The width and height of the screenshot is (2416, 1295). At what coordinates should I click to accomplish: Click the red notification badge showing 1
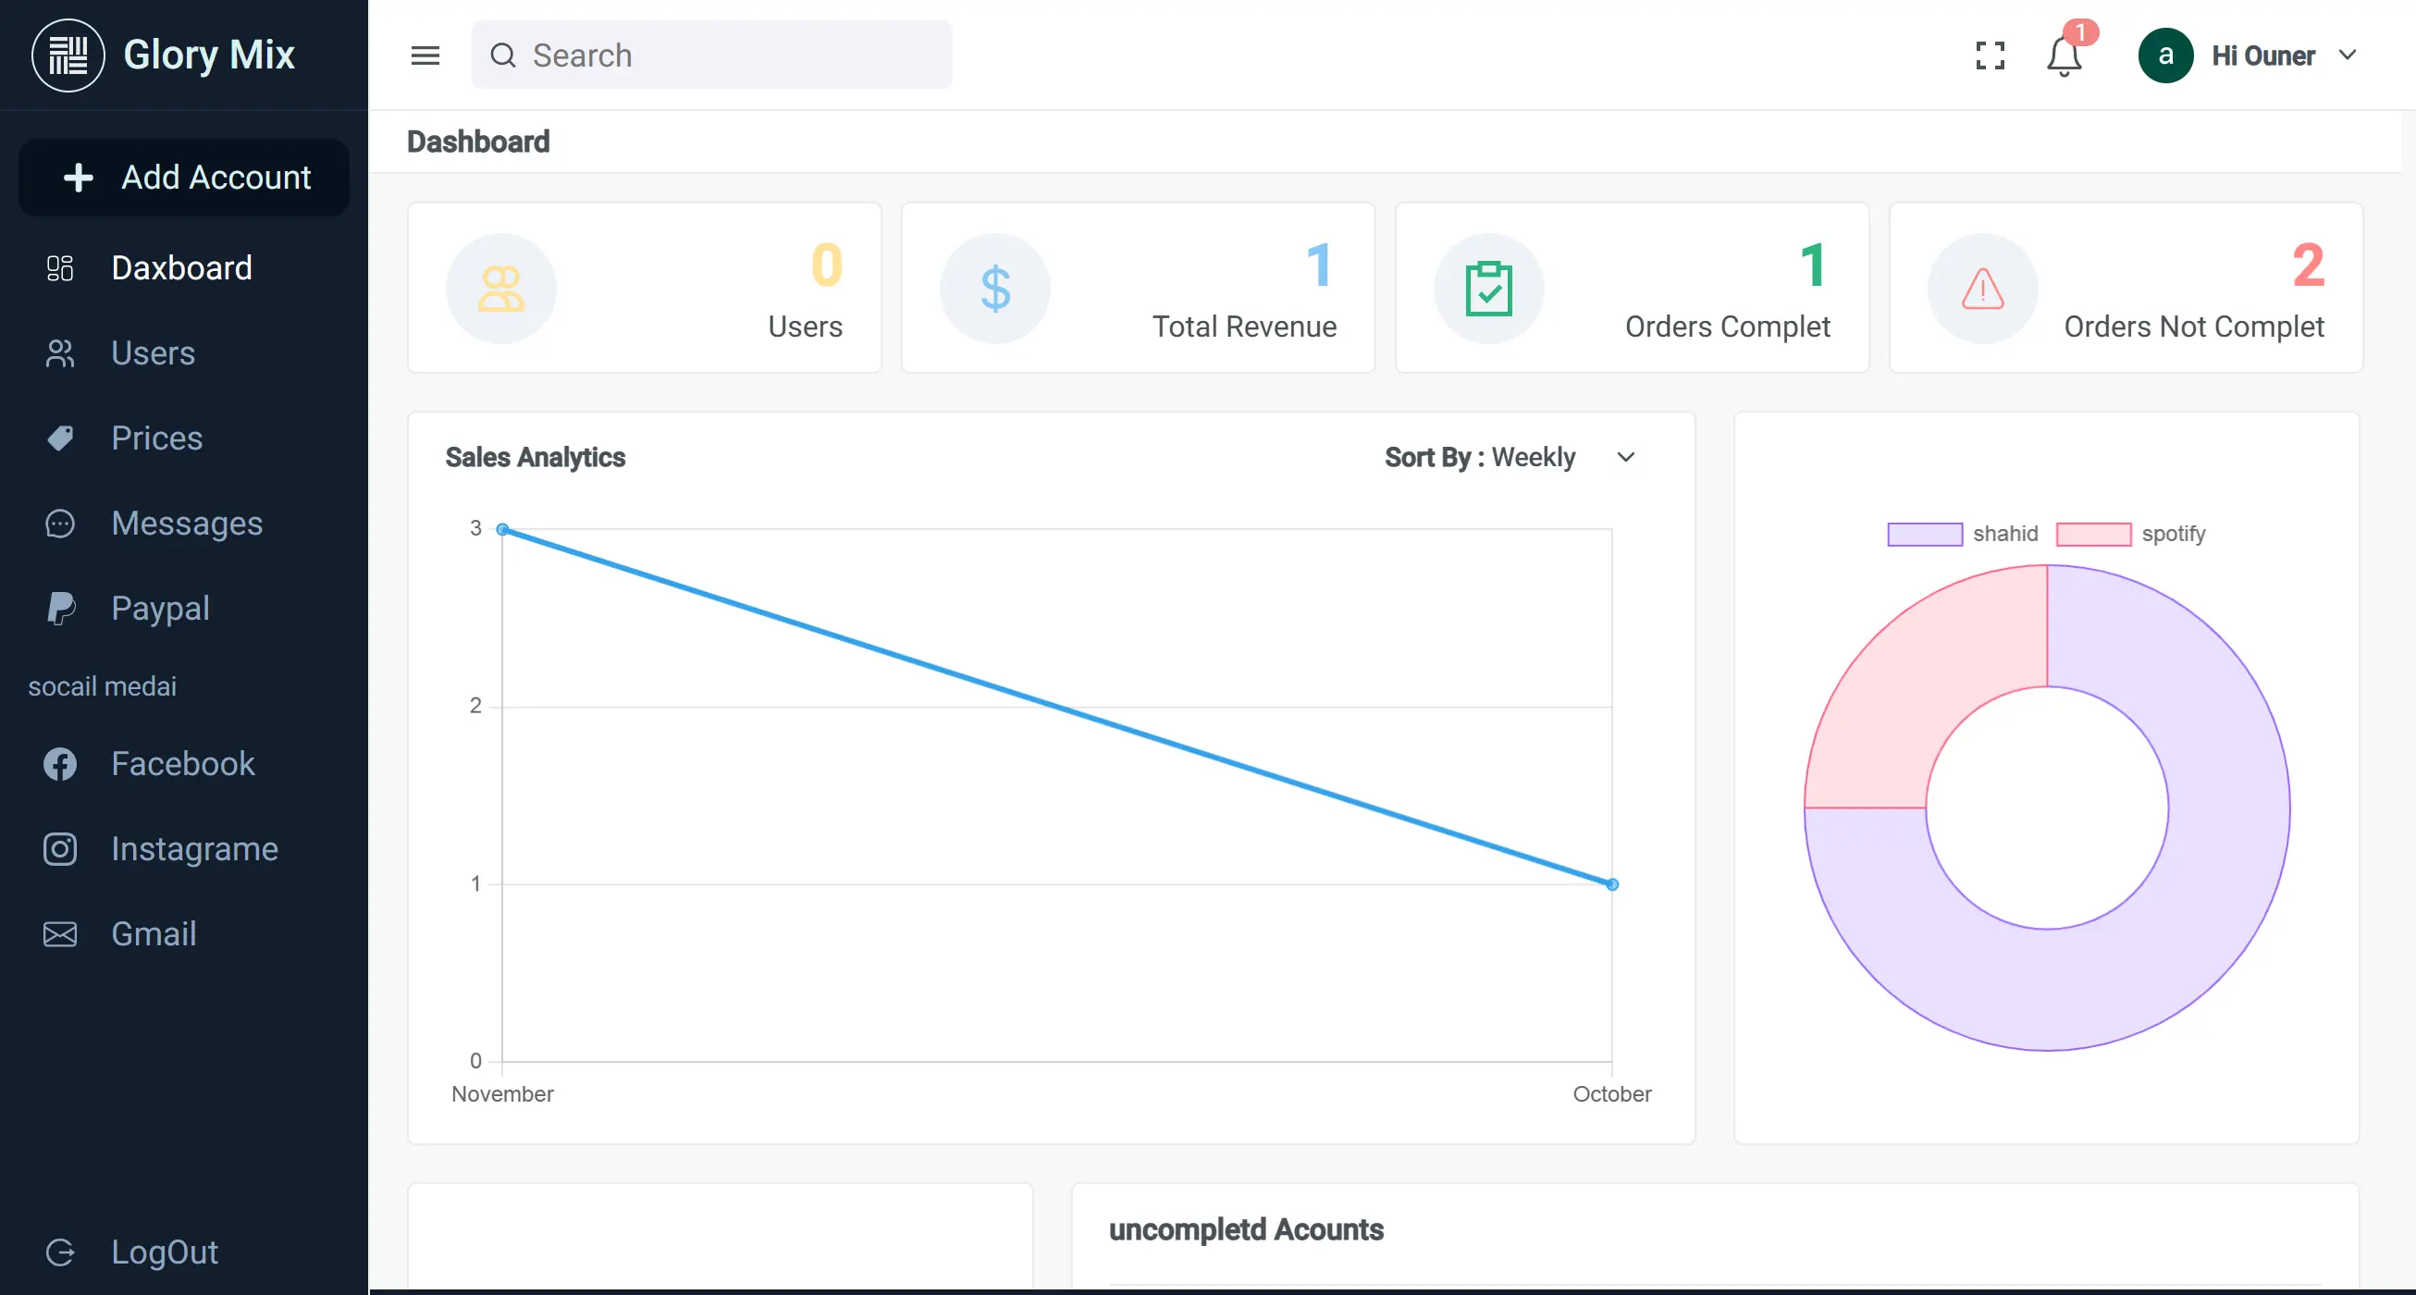click(2080, 31)
